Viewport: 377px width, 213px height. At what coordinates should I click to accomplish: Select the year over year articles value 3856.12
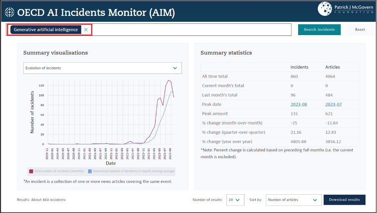(x=333, y=142)
